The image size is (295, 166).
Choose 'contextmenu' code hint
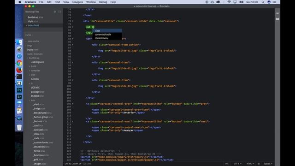[x=107, y=38]
